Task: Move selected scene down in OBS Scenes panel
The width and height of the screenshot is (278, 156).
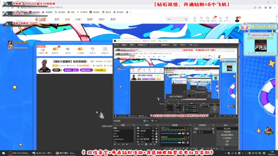Action: pos(127,144)
